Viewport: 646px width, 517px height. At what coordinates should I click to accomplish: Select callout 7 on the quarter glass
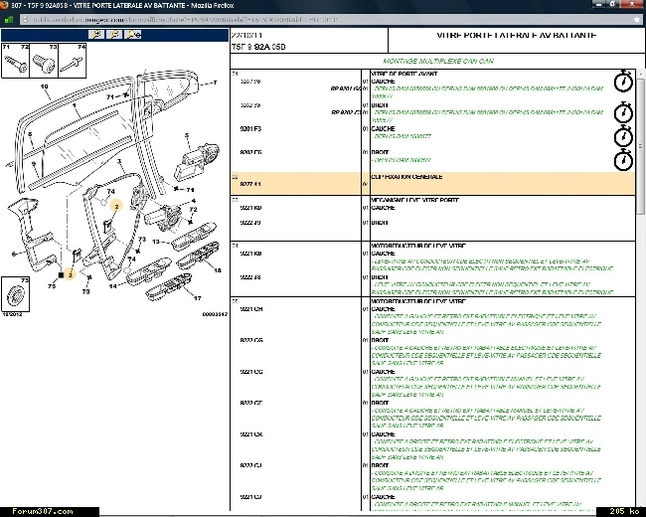tap(215, 83)
